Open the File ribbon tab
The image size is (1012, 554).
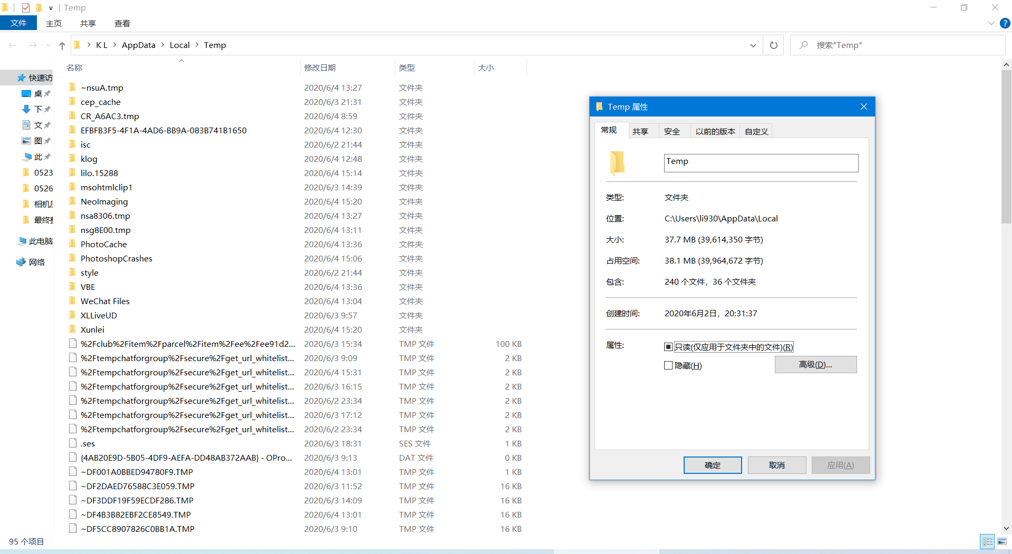[x=18, y=23]
